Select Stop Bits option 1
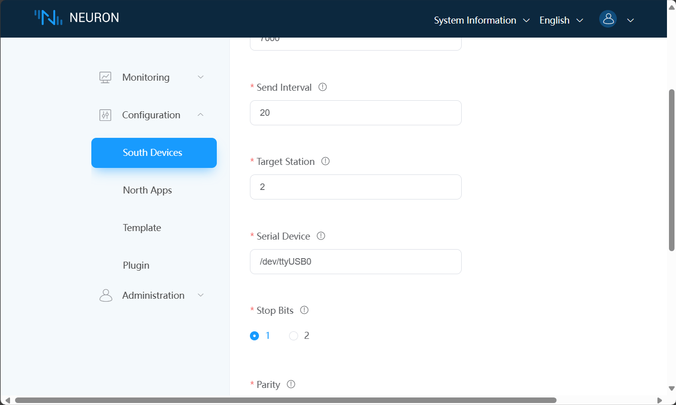Image resolution: width=676 pixels, height=405 pixels. (254, 336)
